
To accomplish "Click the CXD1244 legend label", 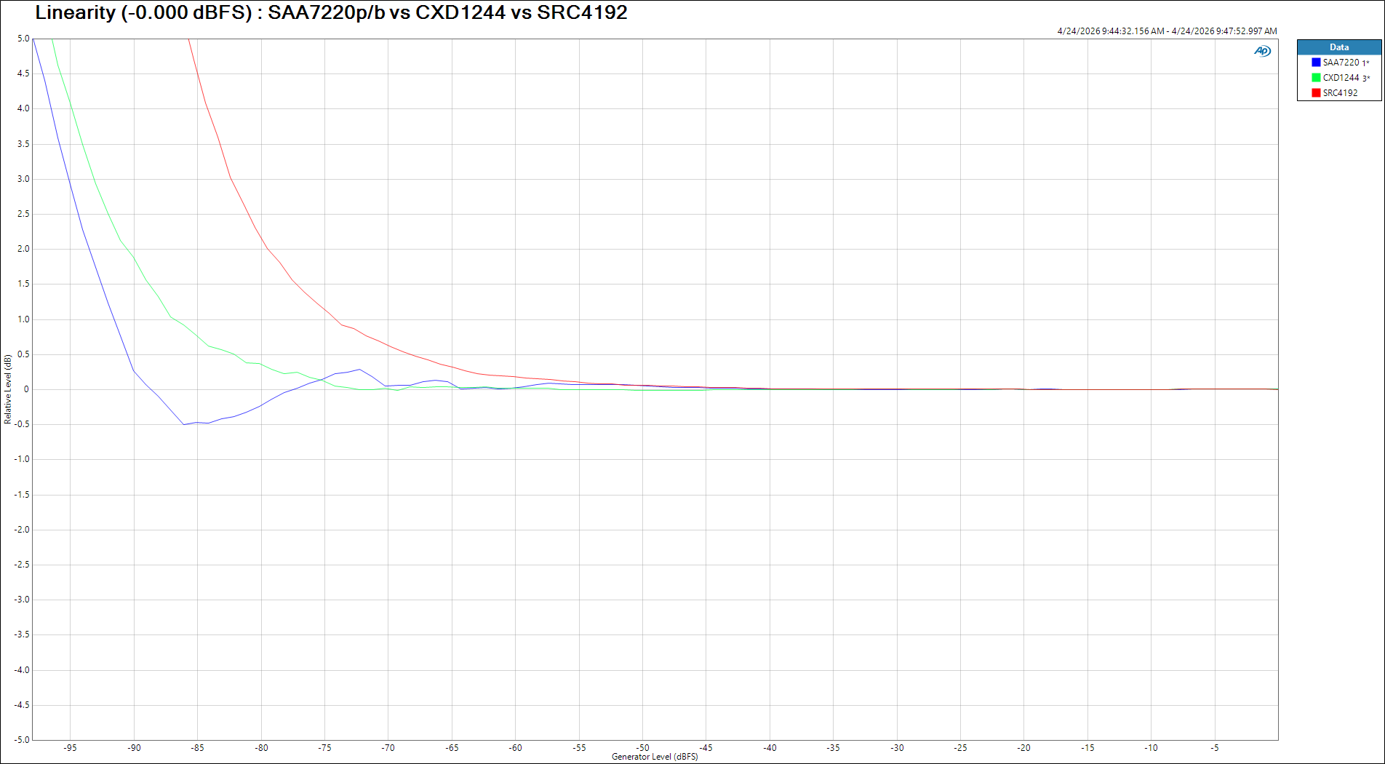I will (x=1341, y=78).
